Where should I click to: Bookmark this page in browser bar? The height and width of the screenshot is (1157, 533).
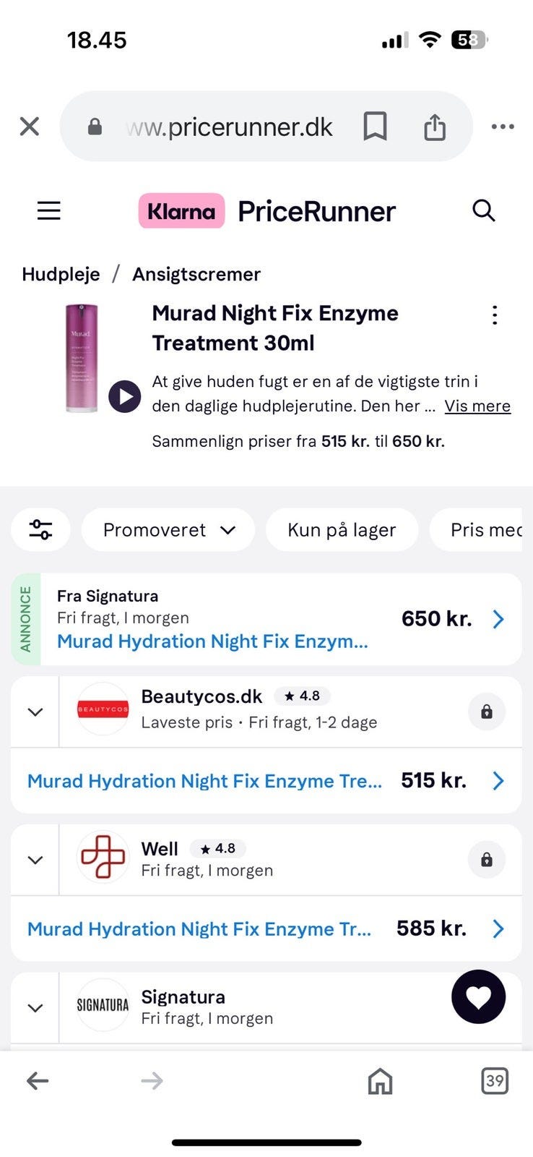(375, 127)
